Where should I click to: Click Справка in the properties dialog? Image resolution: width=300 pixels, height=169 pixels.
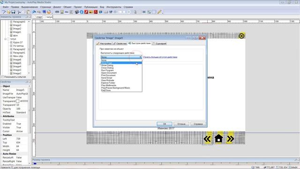(x=198, y=124)
